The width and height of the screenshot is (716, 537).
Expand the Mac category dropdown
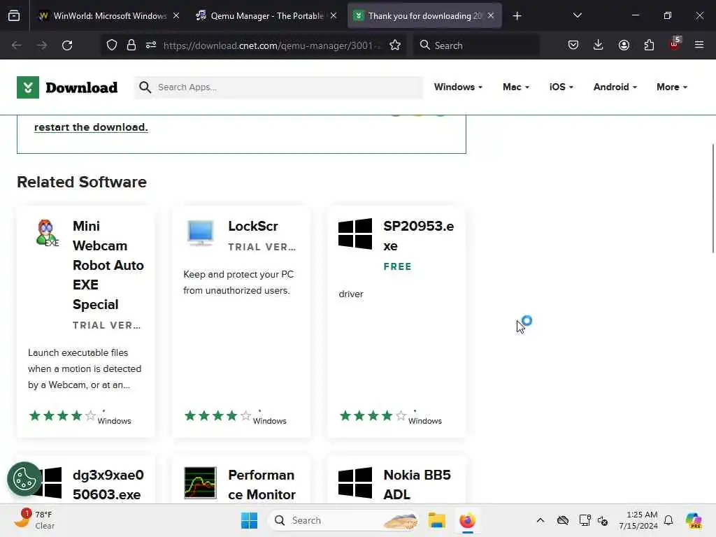pos(516,87)
